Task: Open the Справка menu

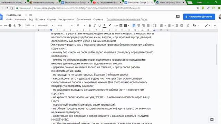Action: pyautogui.click(x=98, y=19)
